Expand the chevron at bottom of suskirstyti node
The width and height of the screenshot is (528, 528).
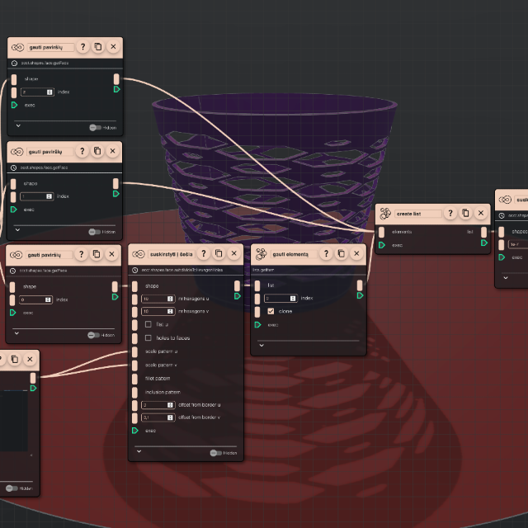point(139,451)
